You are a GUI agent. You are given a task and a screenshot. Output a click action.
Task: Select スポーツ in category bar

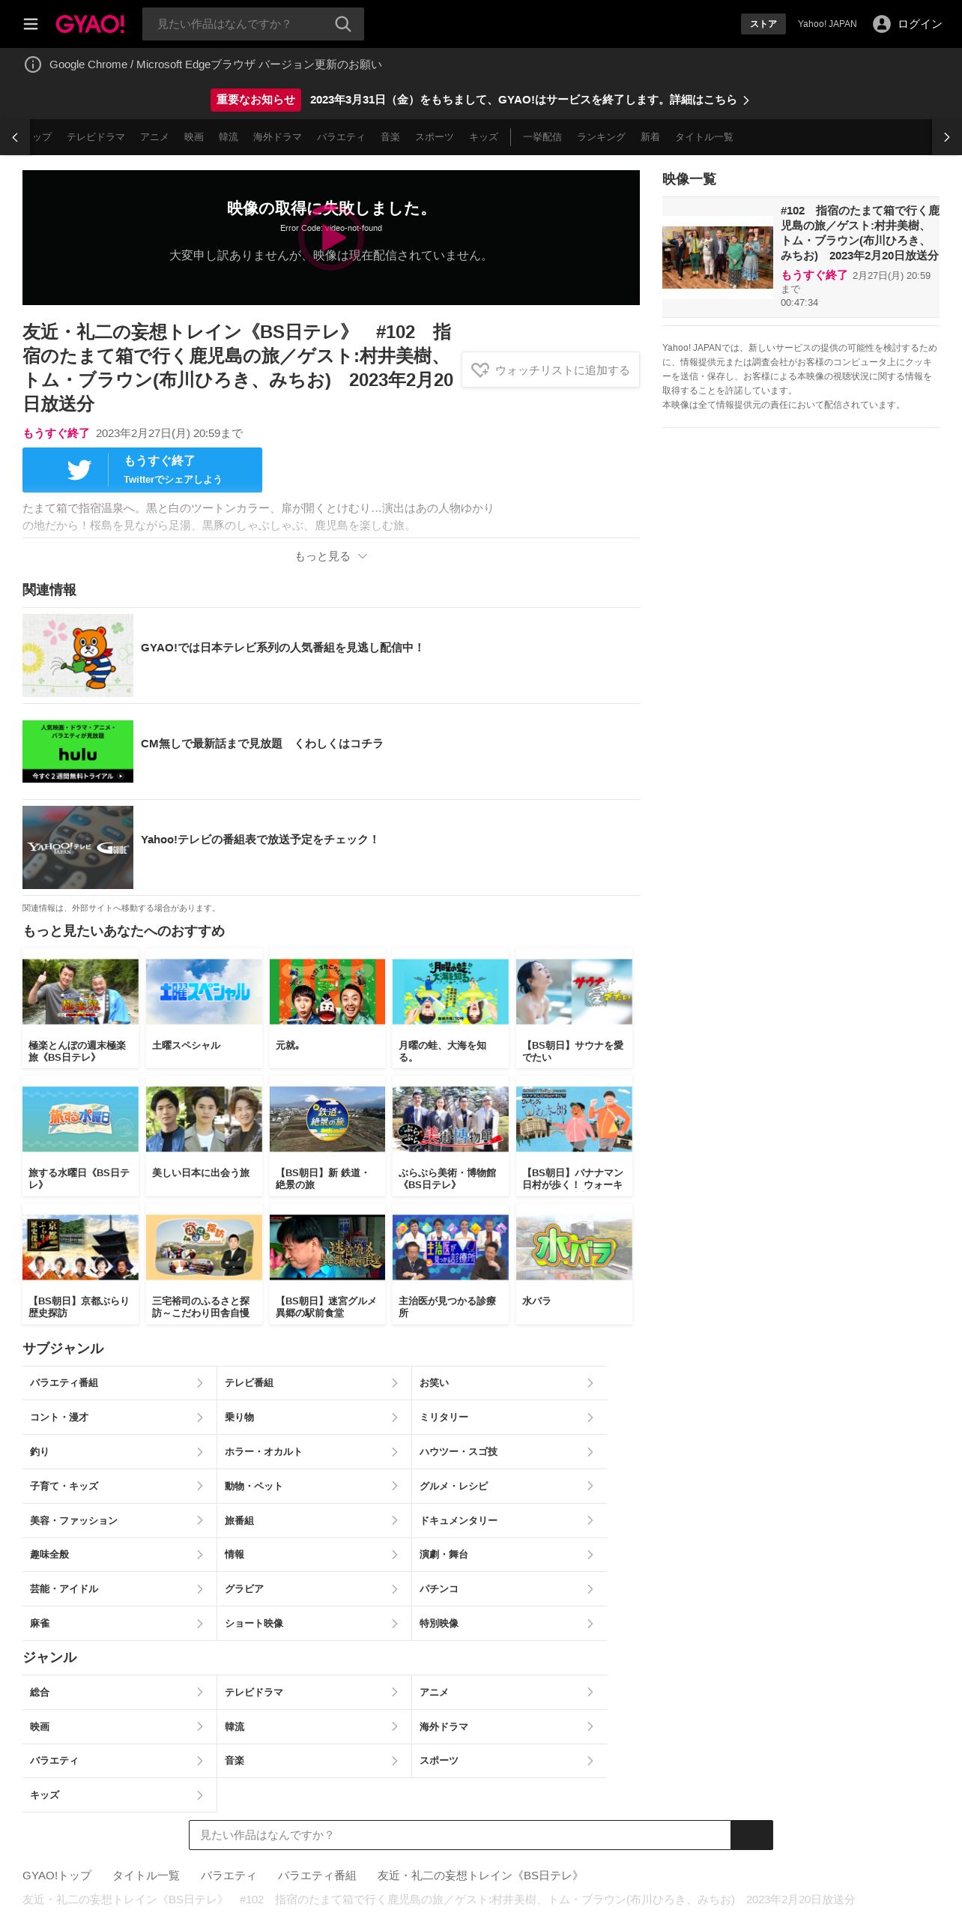coord(435,137)
